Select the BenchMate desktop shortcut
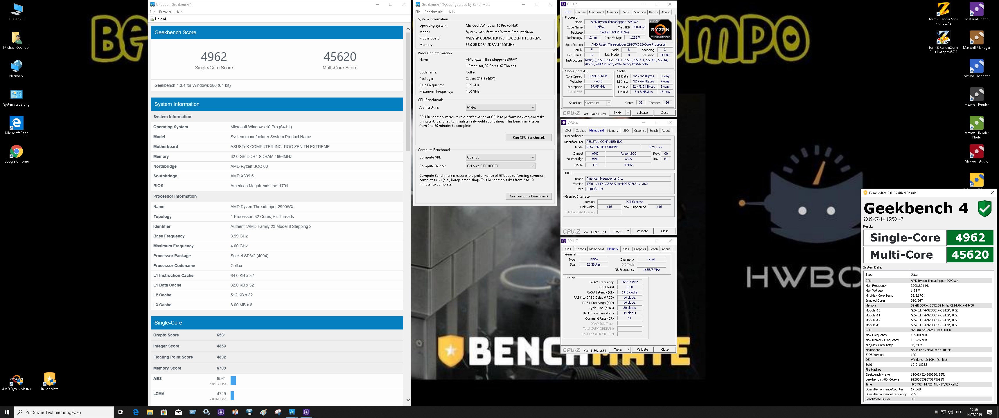The height and width of the screenshot is (418, 999). [x=49, y=381]
